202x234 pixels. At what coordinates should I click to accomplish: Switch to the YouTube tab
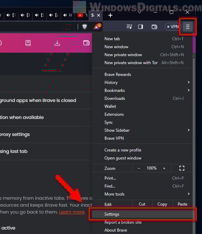(x=82, y=15)
